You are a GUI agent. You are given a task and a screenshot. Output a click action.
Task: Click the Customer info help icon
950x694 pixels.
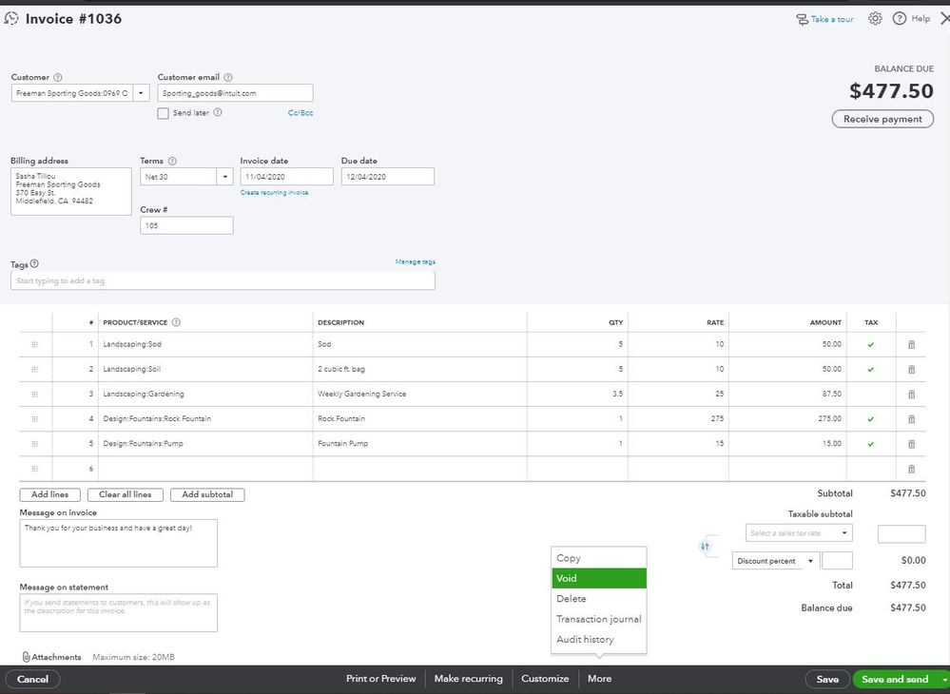point(58,78)
